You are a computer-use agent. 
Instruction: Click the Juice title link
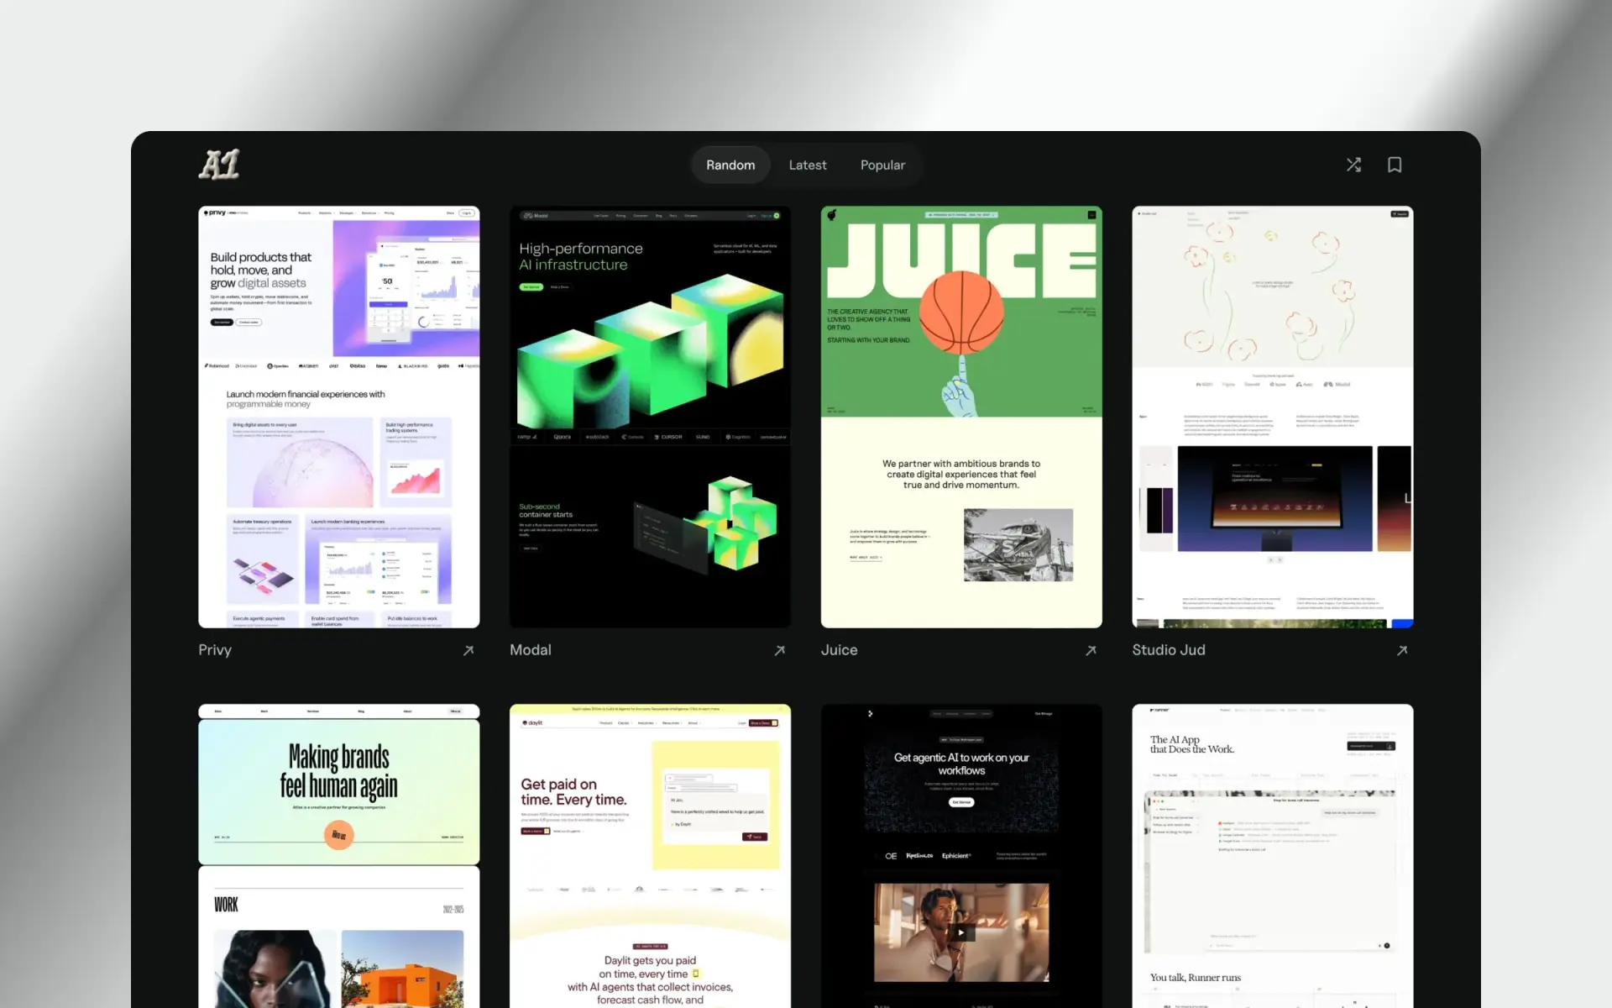(840, 650)
